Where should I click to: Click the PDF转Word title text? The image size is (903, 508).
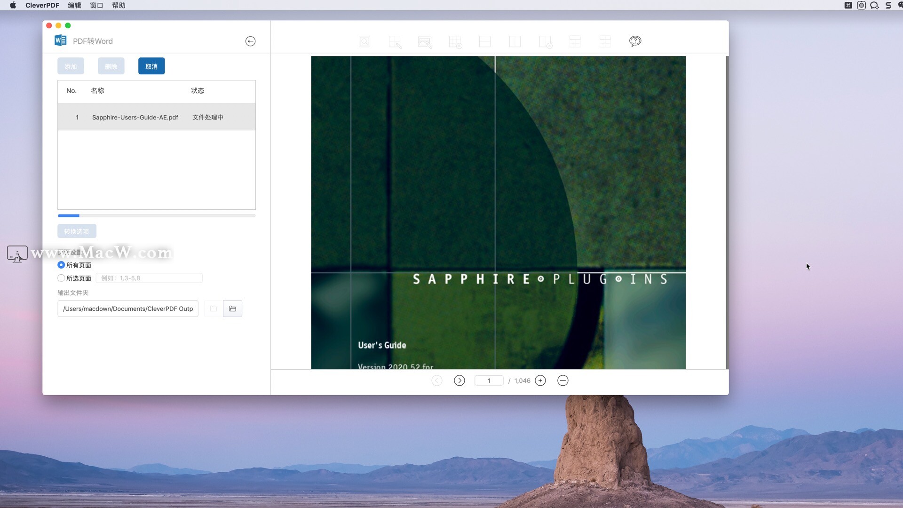tap(93, 41)
